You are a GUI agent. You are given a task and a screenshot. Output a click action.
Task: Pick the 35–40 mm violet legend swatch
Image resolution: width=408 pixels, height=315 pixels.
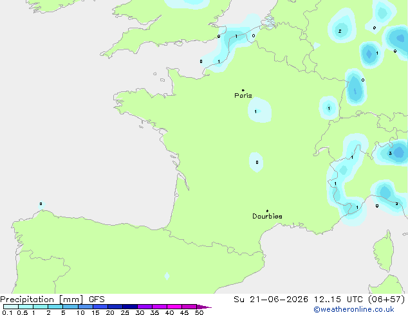(160, 307)
